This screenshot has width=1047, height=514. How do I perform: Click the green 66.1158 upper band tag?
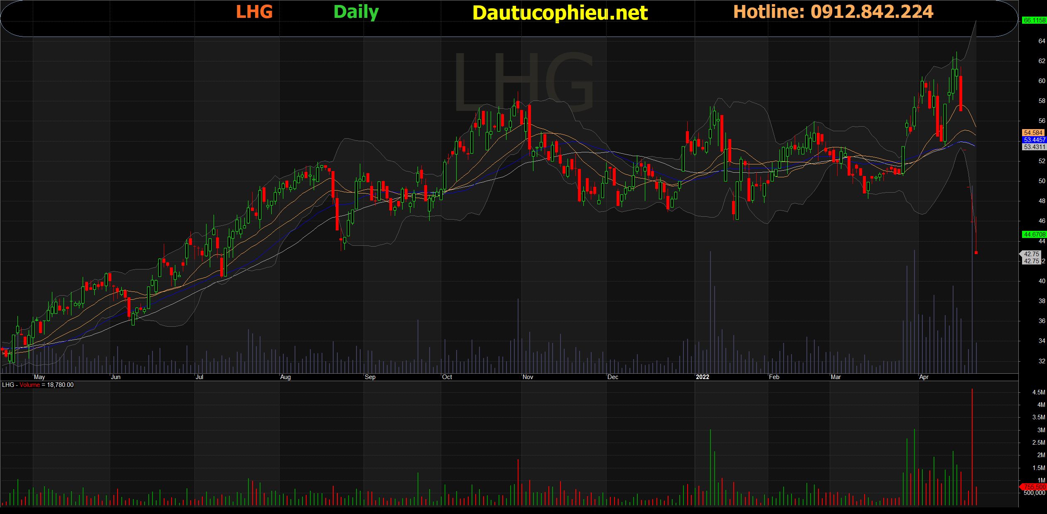[x=1034, y=20]
